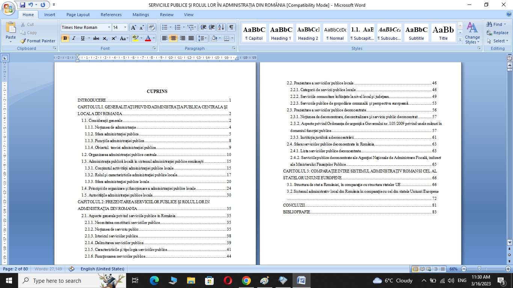Sort the selected paragraphs alphabetically
The height and width of the screenshot is (288, 513).
click(x=221, y=27)
